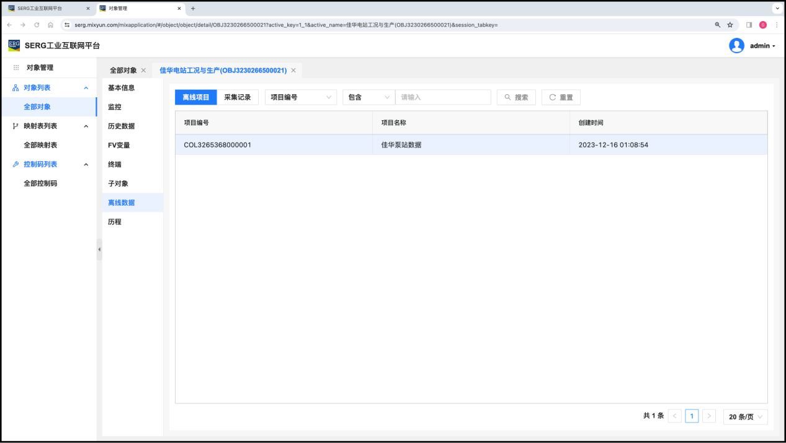Collapse the sidebar using the panel handle arrow
Image resolution: width=786 pixels, height=443 pixels.
[x=99, y=249]
